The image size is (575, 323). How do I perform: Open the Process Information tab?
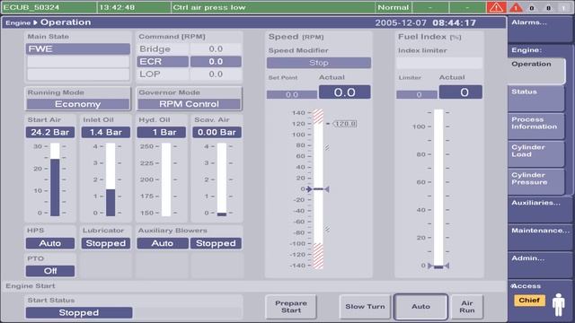[x=535, y=126]
